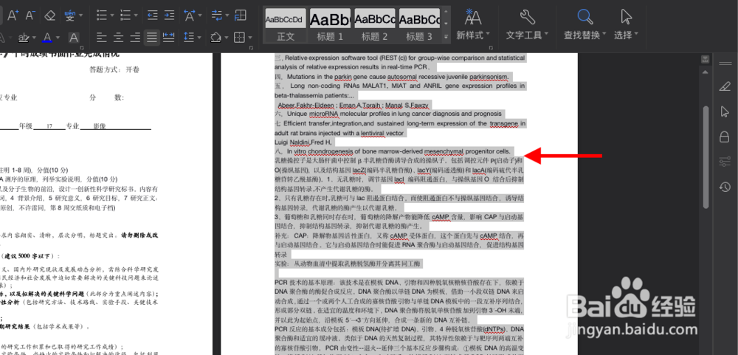
Task: Toggle character shading
Action: click(73, 37)
